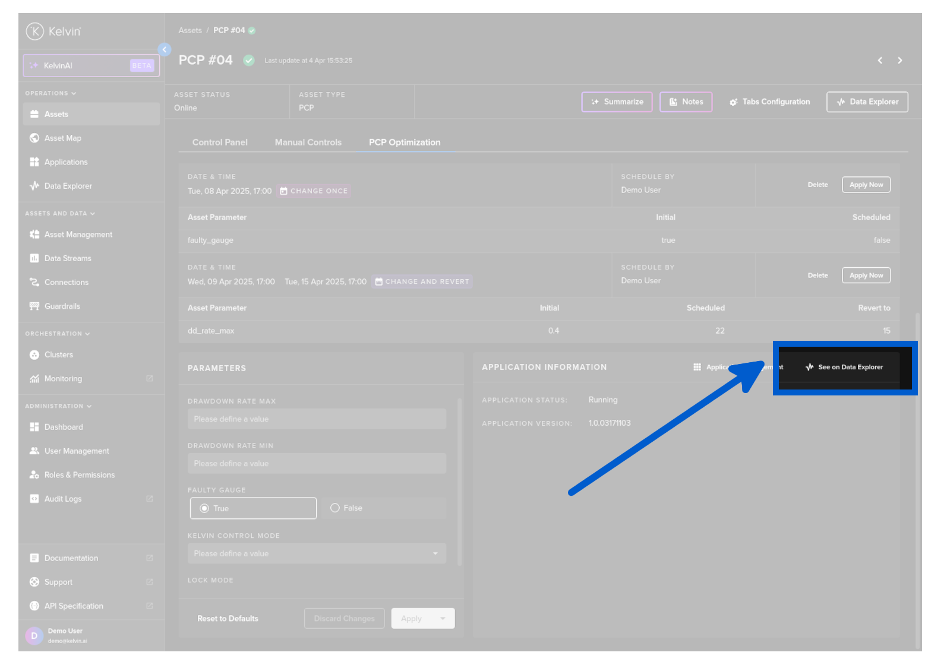Click the Summarize button
This screenshot has height=665, width=941.
click(617, 102)
